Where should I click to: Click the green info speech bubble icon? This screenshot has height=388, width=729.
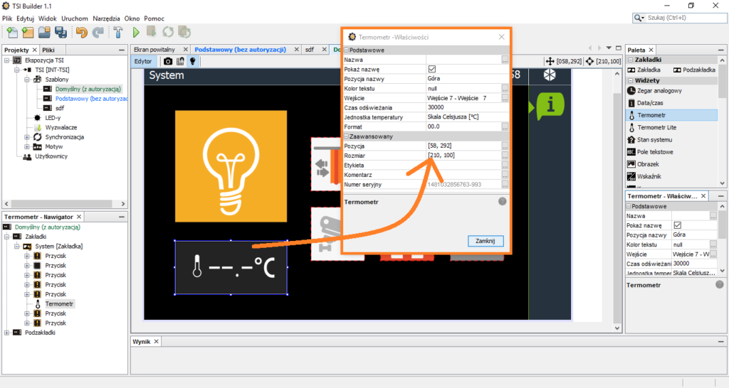pos(550,106)
